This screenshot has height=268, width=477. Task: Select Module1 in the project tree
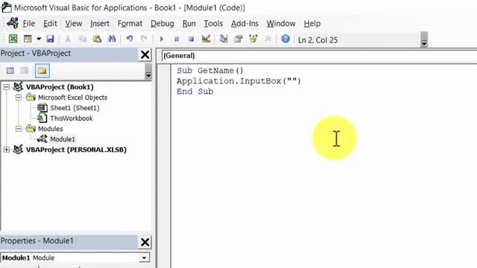tap(63, 139)
